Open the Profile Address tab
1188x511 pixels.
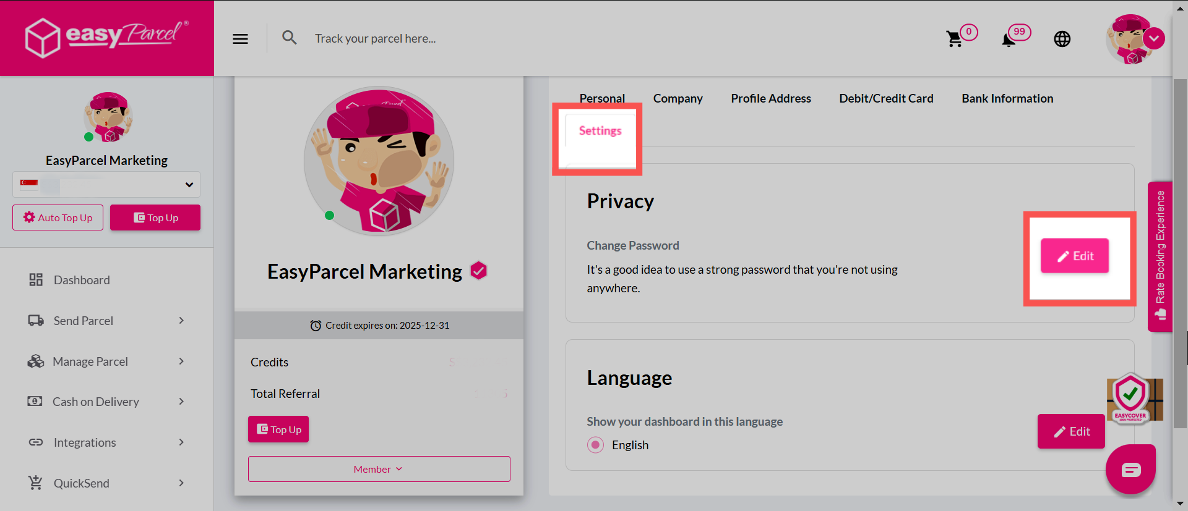click(x=770, y=98)
